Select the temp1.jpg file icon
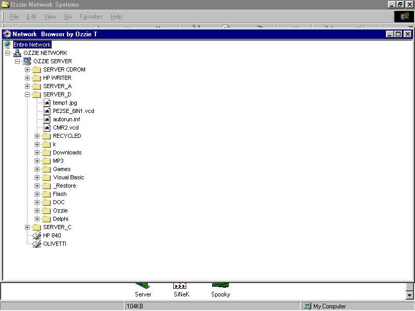 point(47,103)
